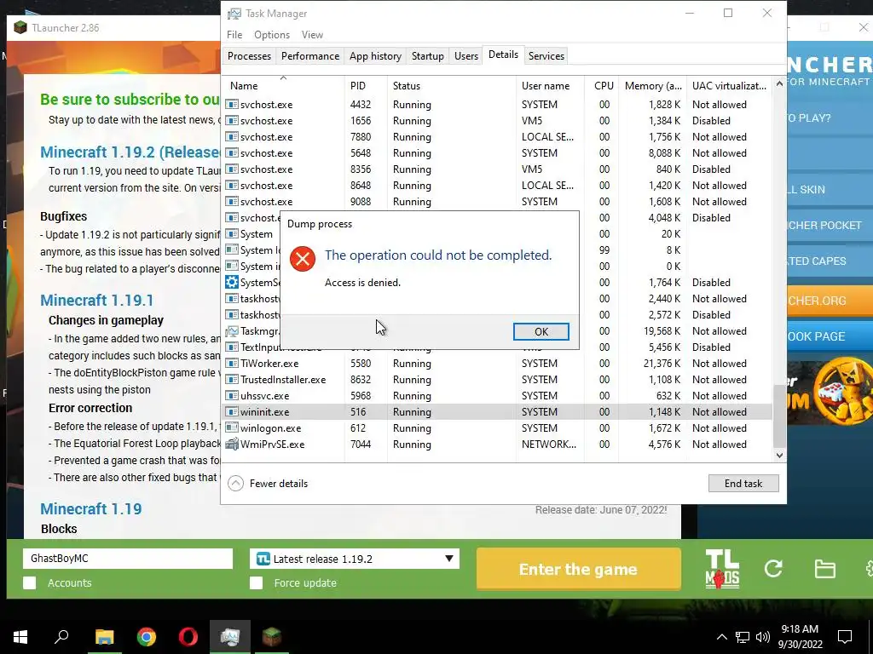Click the Minecraft TLauncher taskbar icon
Screen dimensions: 873x654
272,637
